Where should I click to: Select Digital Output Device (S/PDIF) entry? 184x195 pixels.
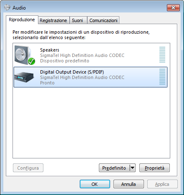tap(91, 77)
